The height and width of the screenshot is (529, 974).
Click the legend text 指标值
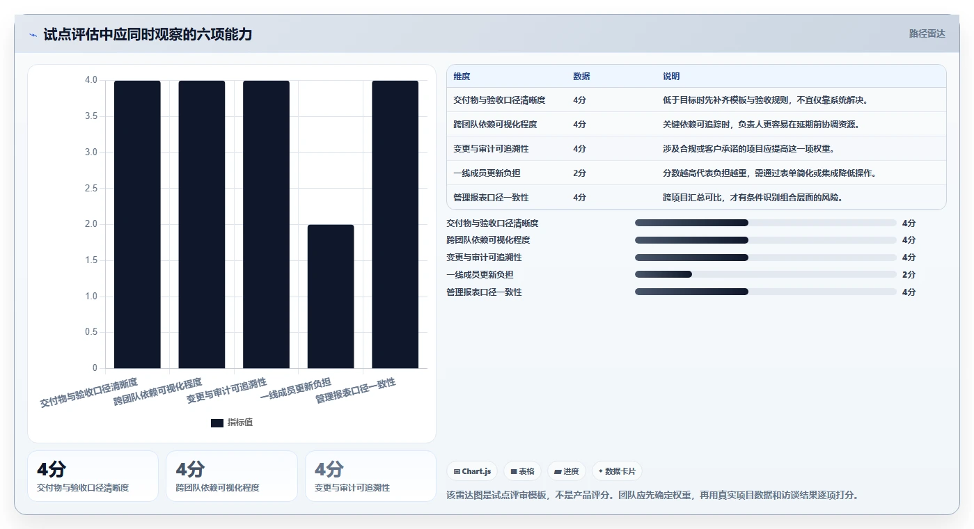point(240,423)
